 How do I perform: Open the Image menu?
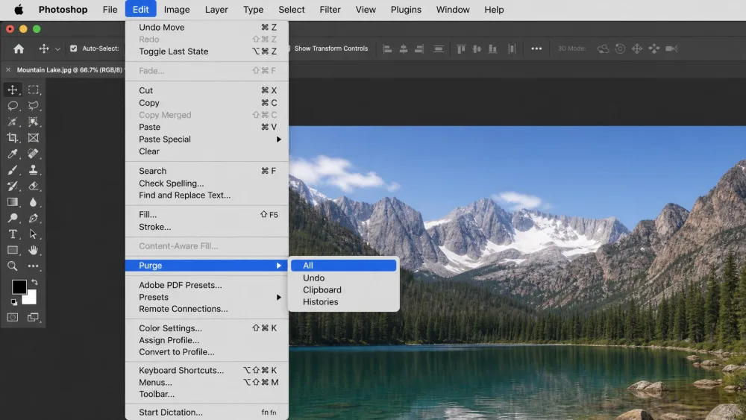(177, 10)
